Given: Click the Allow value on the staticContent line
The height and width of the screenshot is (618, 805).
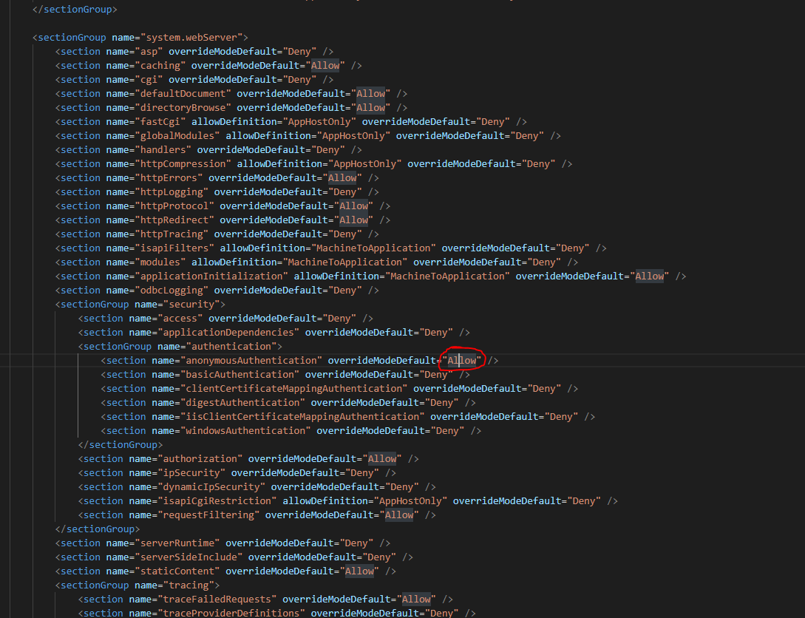Looking at the screenshot, I should pyautogui.click(x=359, y=571).
